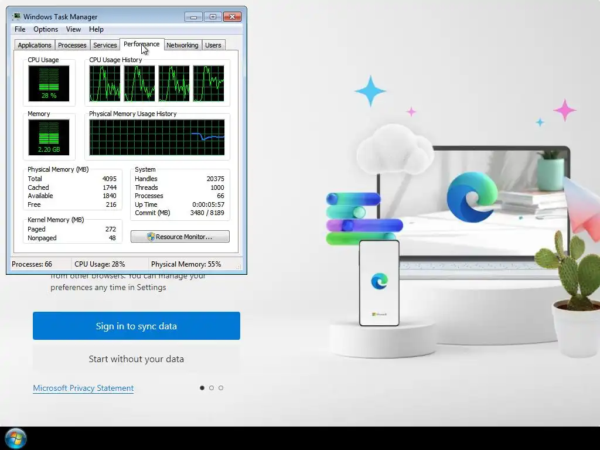Screen dimensions: 600x450
Task: Click the first CPU Usage History graph
Action: 104,83
